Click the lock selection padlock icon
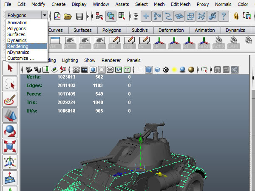 [236, 16]
